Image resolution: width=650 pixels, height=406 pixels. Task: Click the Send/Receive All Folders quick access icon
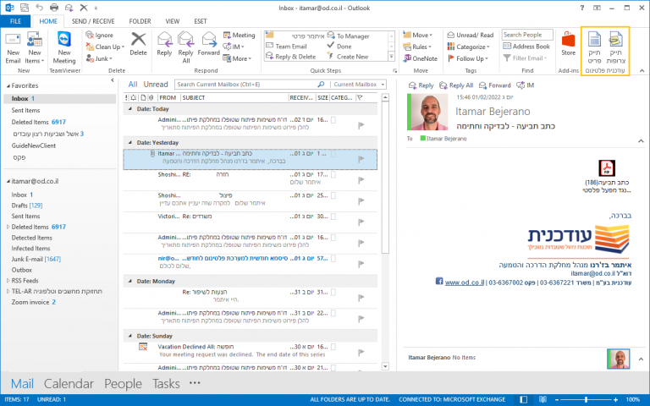tap(25, 8)
